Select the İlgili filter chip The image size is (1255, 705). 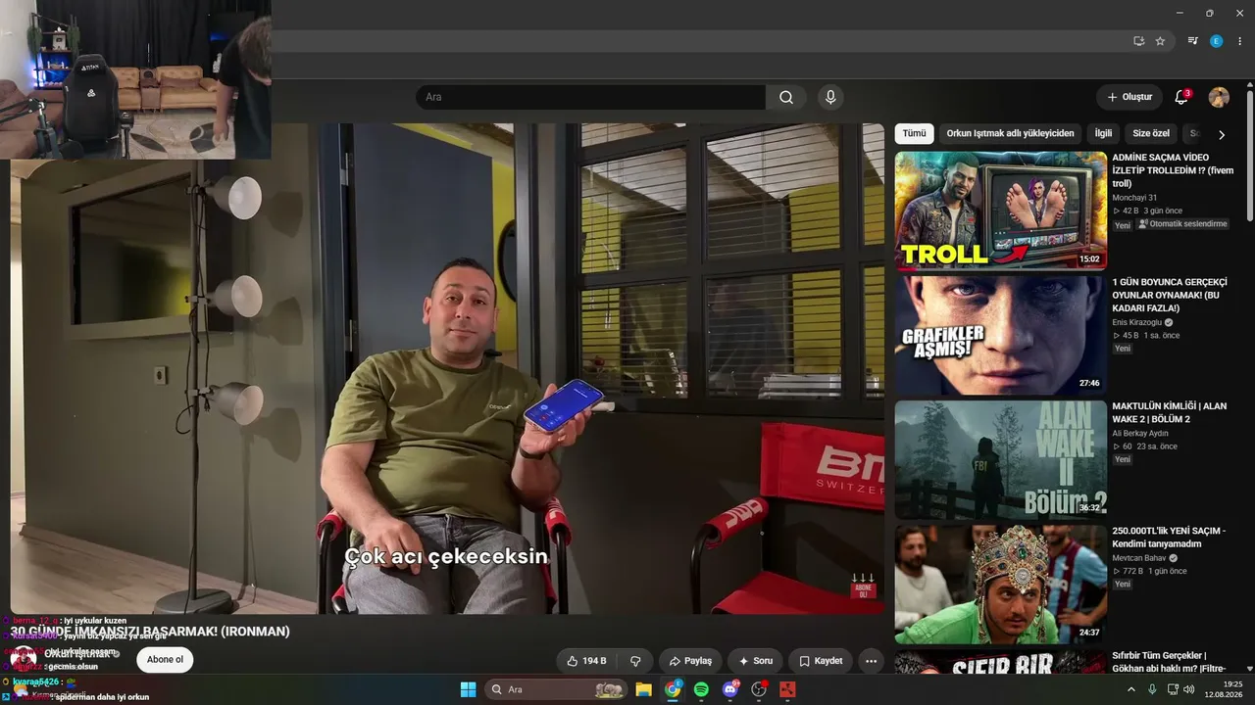[1103, 133]
